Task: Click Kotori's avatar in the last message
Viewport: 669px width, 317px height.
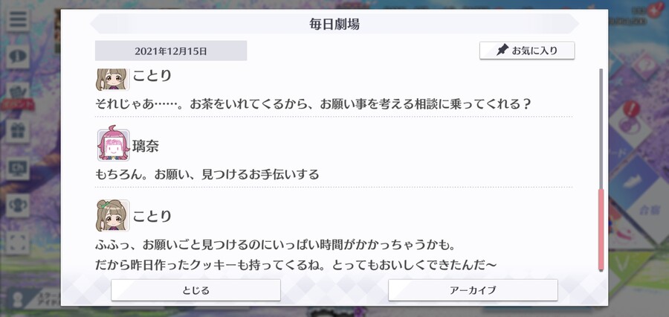Action: pyautogui.click(x=113, y=215)
